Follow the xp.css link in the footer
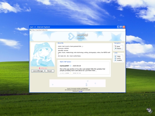The image size is (155, 116). click(81, 91)
